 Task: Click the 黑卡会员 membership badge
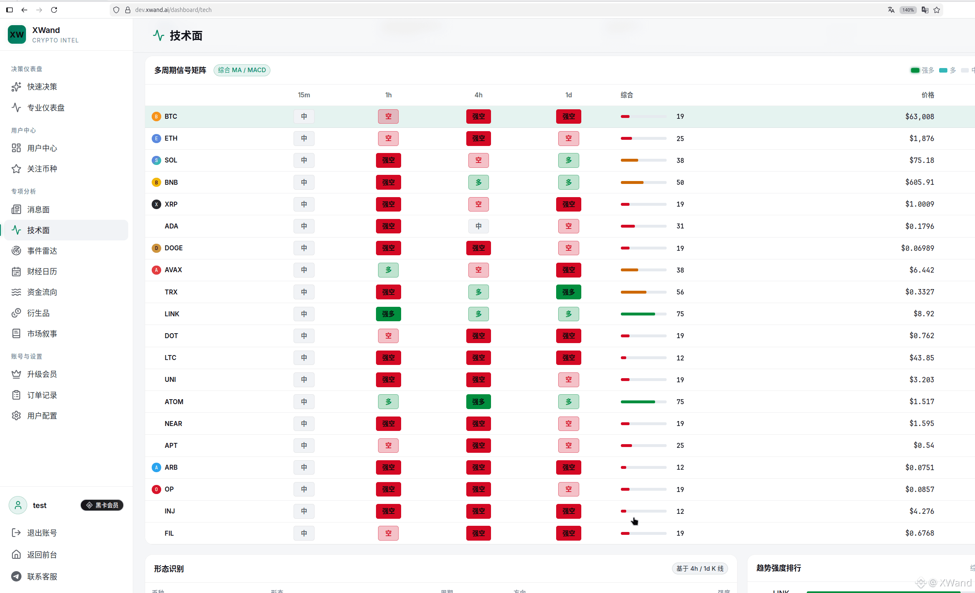(102, 505)
